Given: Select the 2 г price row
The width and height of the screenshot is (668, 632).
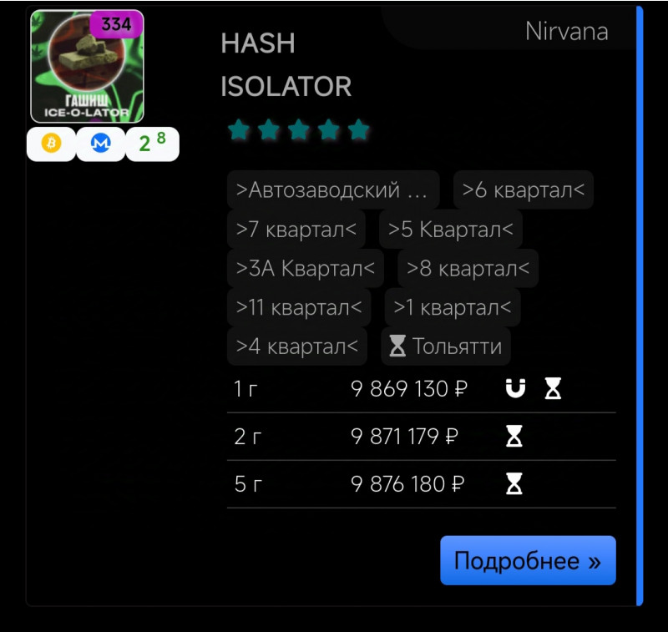Looking at the screenshot, I should (x=422, y=437).
